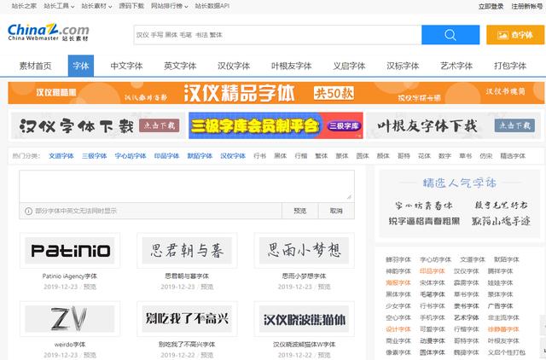Click 注册新帐号 to register
Screen dimensions: 546x360
point(526,6)
